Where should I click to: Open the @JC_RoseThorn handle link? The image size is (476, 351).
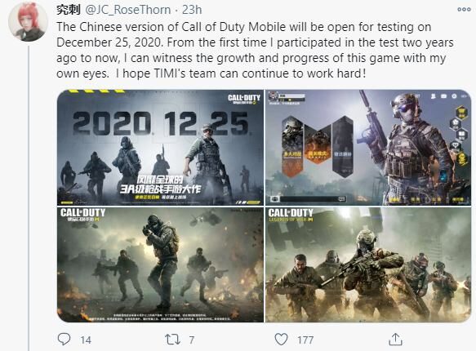128,10
